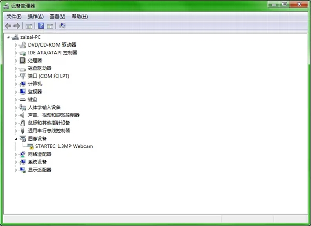The height and width of the screenshot is (226, 311).
Task: Click the 声音、视频和游戏控制器 speaker icon
Action: click(x=22, y=115)
